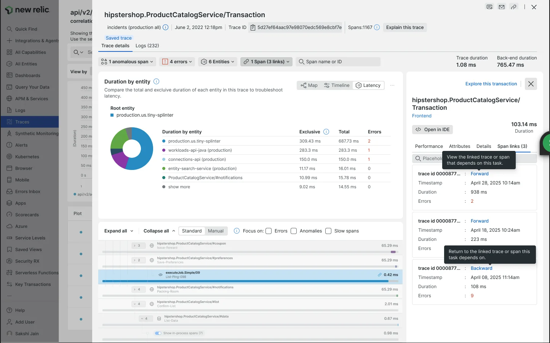Switch to the Logs (232) tab
This screenshot has height=343, width=550.
tap(147, 46)
